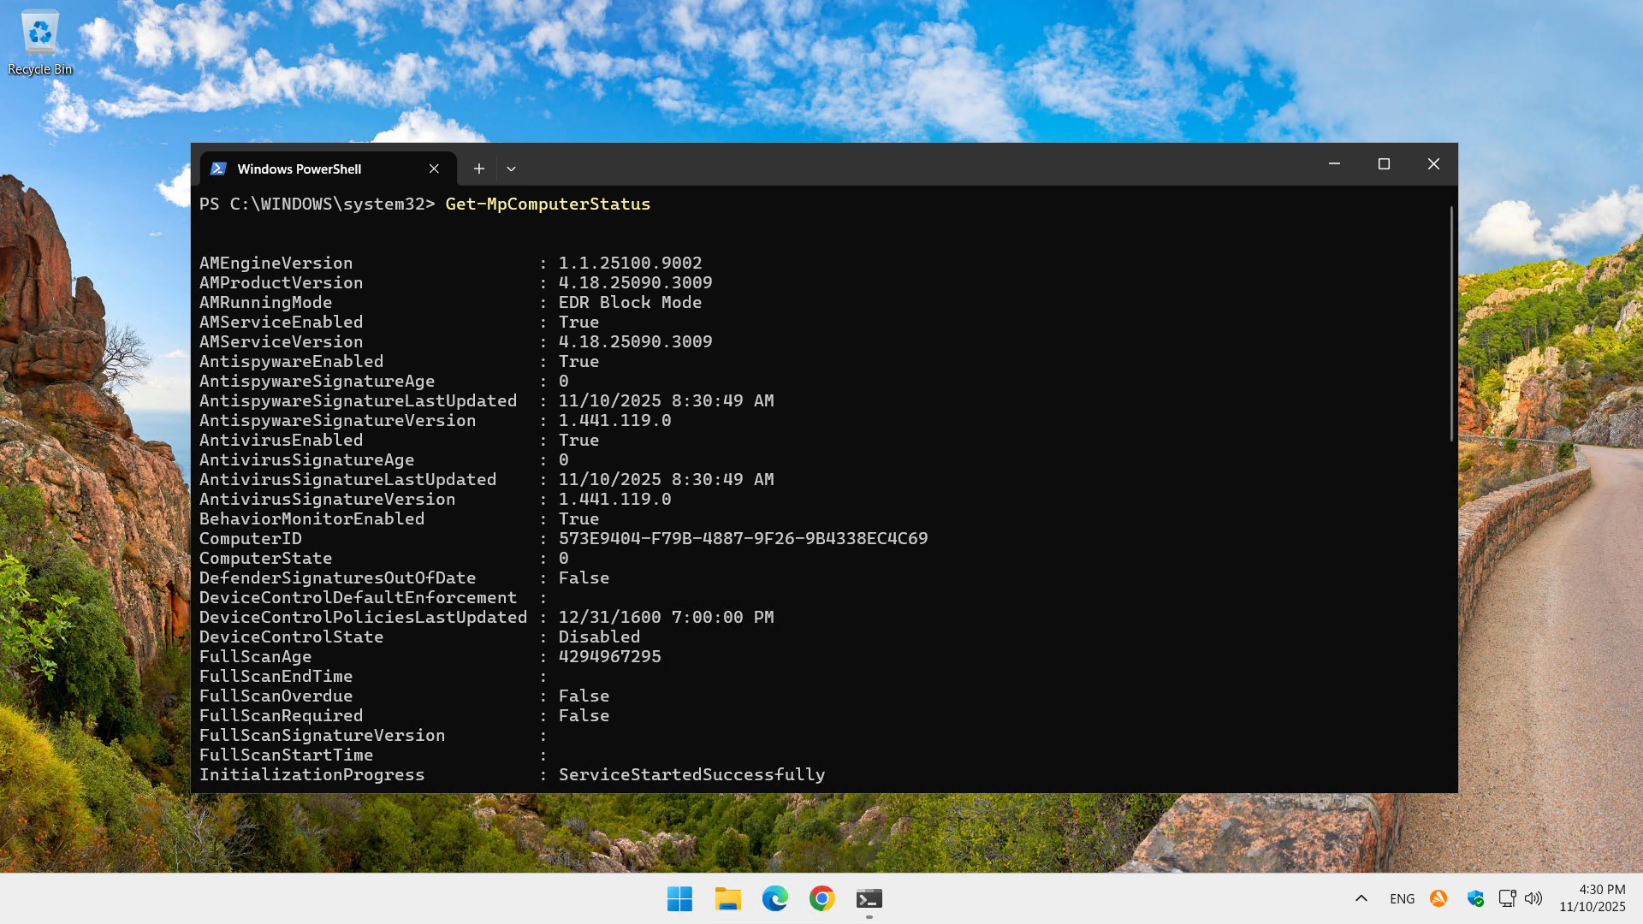Select the Windows PowerShell tab
The image size is (1643, 924).
(x=300, y=169)
